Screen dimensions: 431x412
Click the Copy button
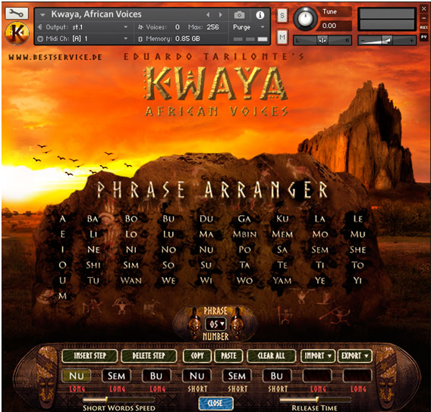(x=197, y=356)
